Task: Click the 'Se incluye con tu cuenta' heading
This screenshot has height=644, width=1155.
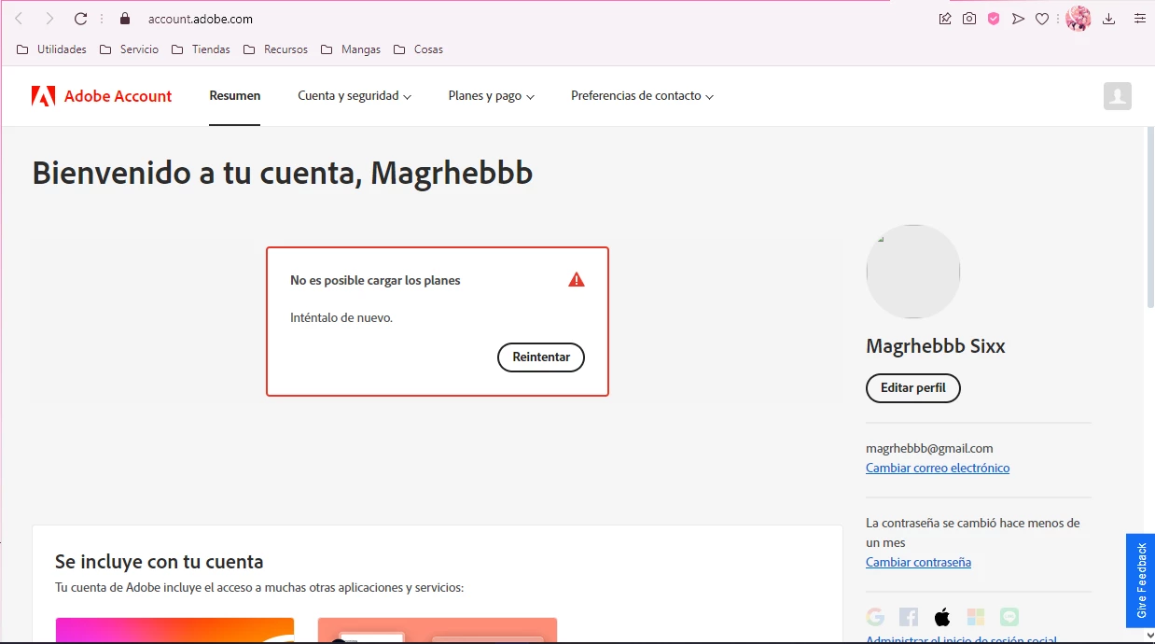Action: coord(160,562)
